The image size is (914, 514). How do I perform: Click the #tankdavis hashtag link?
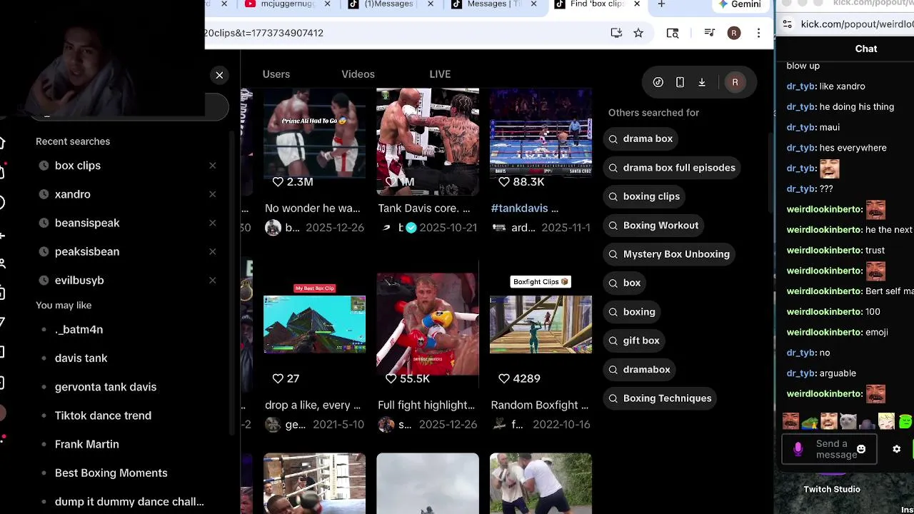click(519, 208)
